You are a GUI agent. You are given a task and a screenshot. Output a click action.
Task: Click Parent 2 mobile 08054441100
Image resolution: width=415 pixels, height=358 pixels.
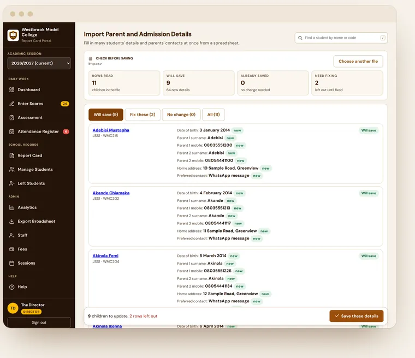pyautogui.click(x=219, y=160)
